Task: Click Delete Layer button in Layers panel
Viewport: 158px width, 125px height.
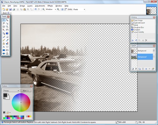Action: tap(136, 69)
